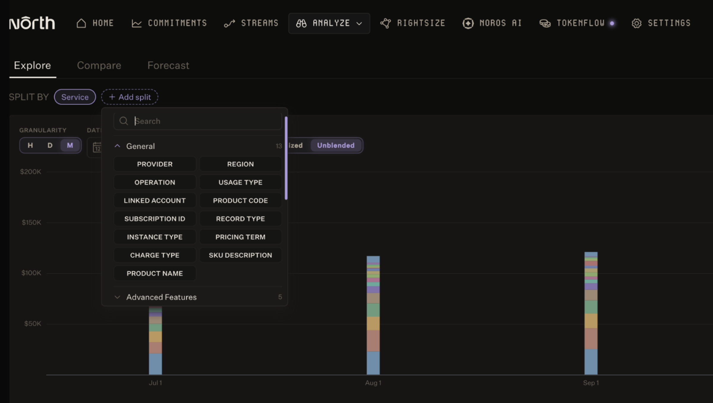Click the North logo
Image resolution: width=713 pixels, height=403 pixels.
32,23
